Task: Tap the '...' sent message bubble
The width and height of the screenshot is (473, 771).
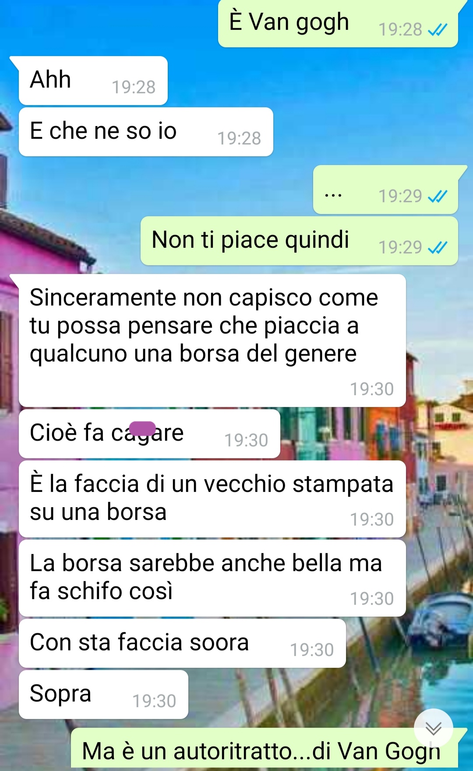Action: click(x=385, y=189)
